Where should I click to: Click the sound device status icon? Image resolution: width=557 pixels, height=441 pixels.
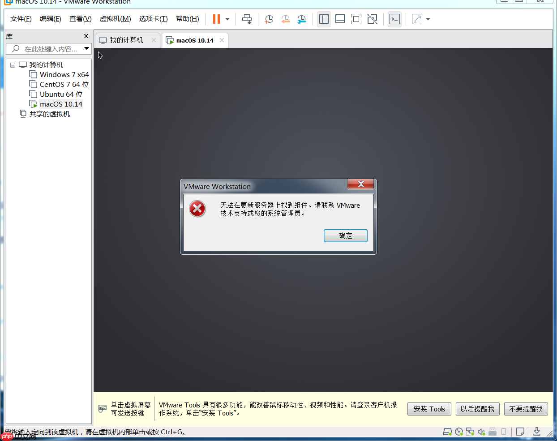click(x=481, y=431)
